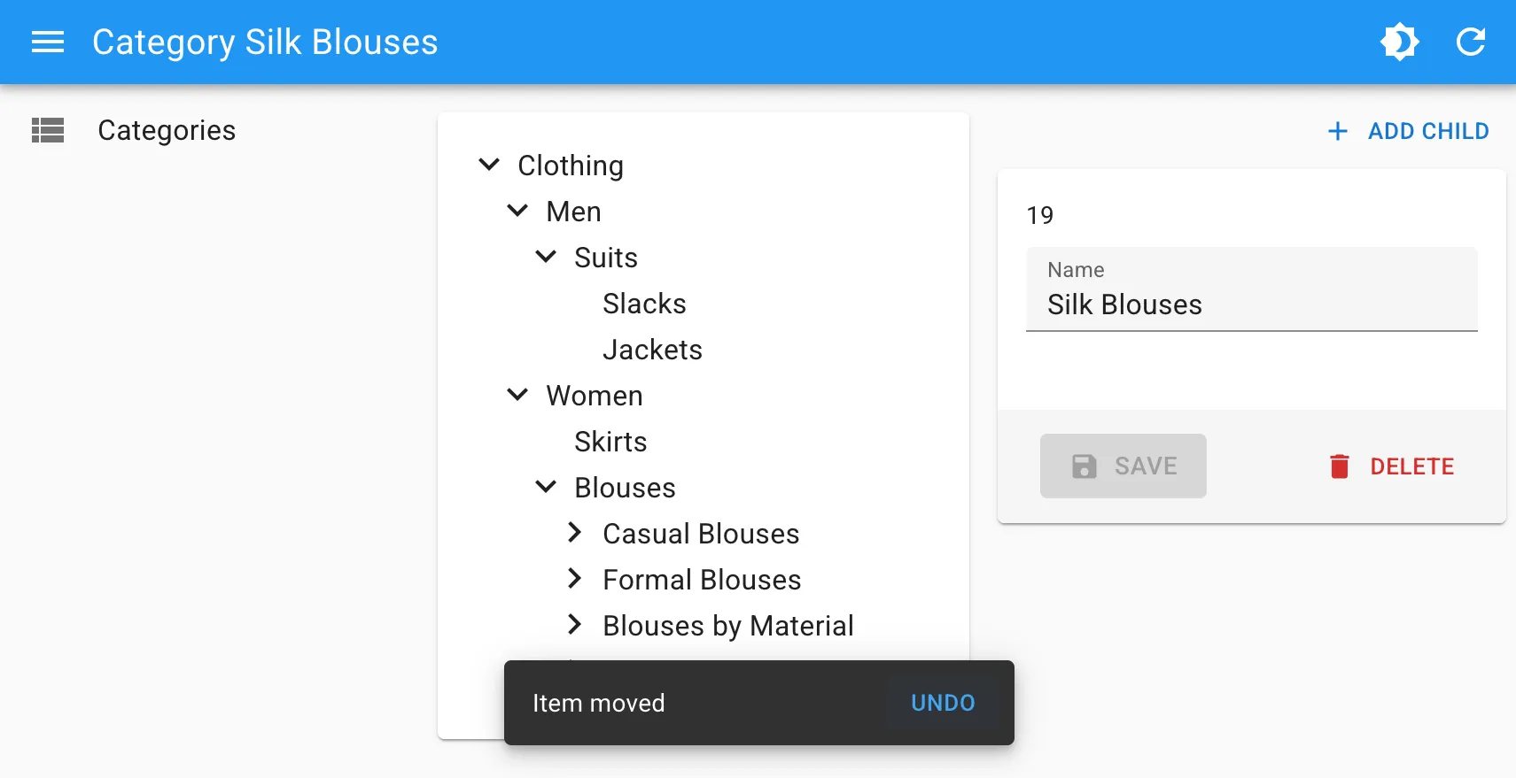Open the hamburger navigation menu
This screenshot has height=778, width=1516.
(x=48, y=42)
